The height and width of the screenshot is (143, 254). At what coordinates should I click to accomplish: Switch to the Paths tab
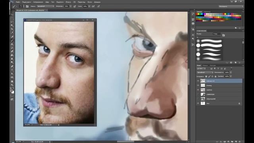213,66
